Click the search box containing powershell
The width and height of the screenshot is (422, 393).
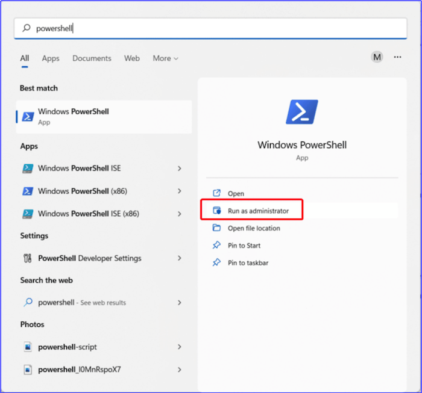click(x=211, y=28)
